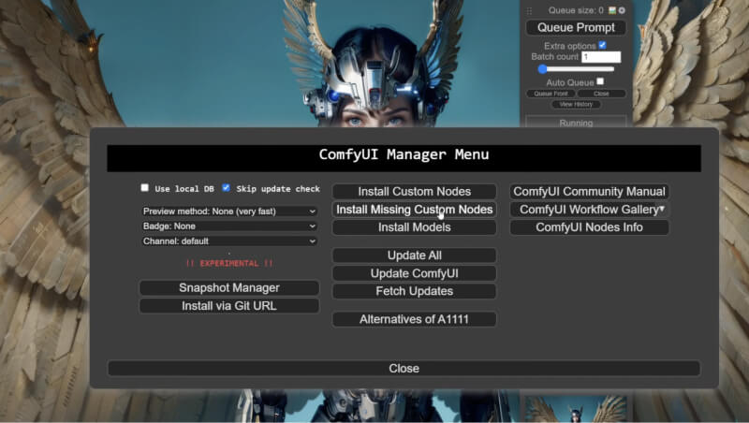Open Badge: None dropdown
Screen dimensions: 749x423
[229, 226]
